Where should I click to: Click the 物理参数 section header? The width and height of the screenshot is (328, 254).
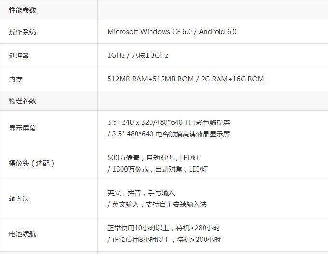point(22,101)
